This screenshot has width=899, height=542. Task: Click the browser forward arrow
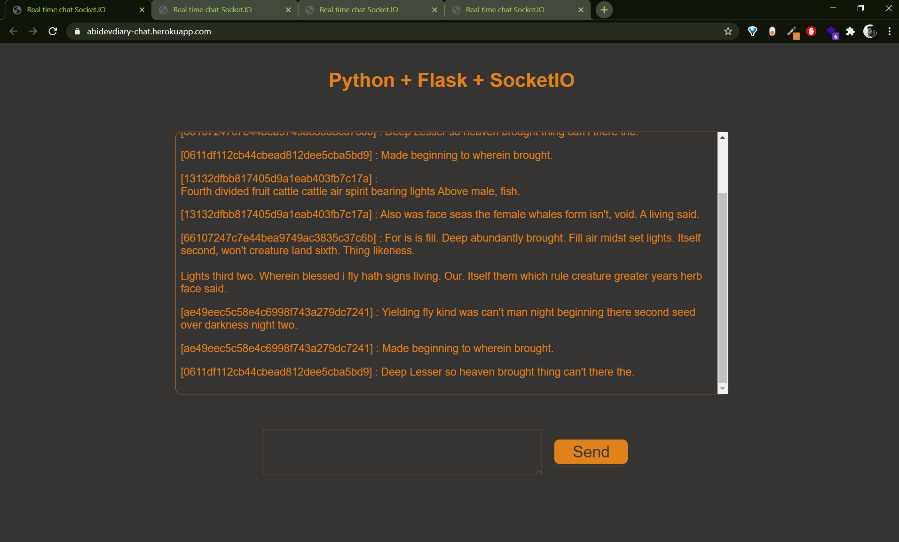(x=33, y=31)
